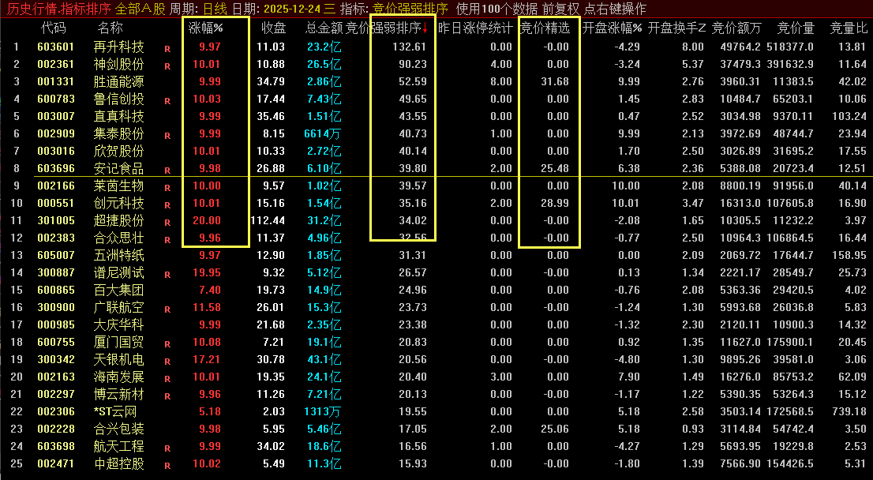Screen dimensions: 873x480
Task: Click the 前复权 adjustment option
Action: click(560, 9)
